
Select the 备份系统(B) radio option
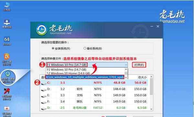[93, 48]
